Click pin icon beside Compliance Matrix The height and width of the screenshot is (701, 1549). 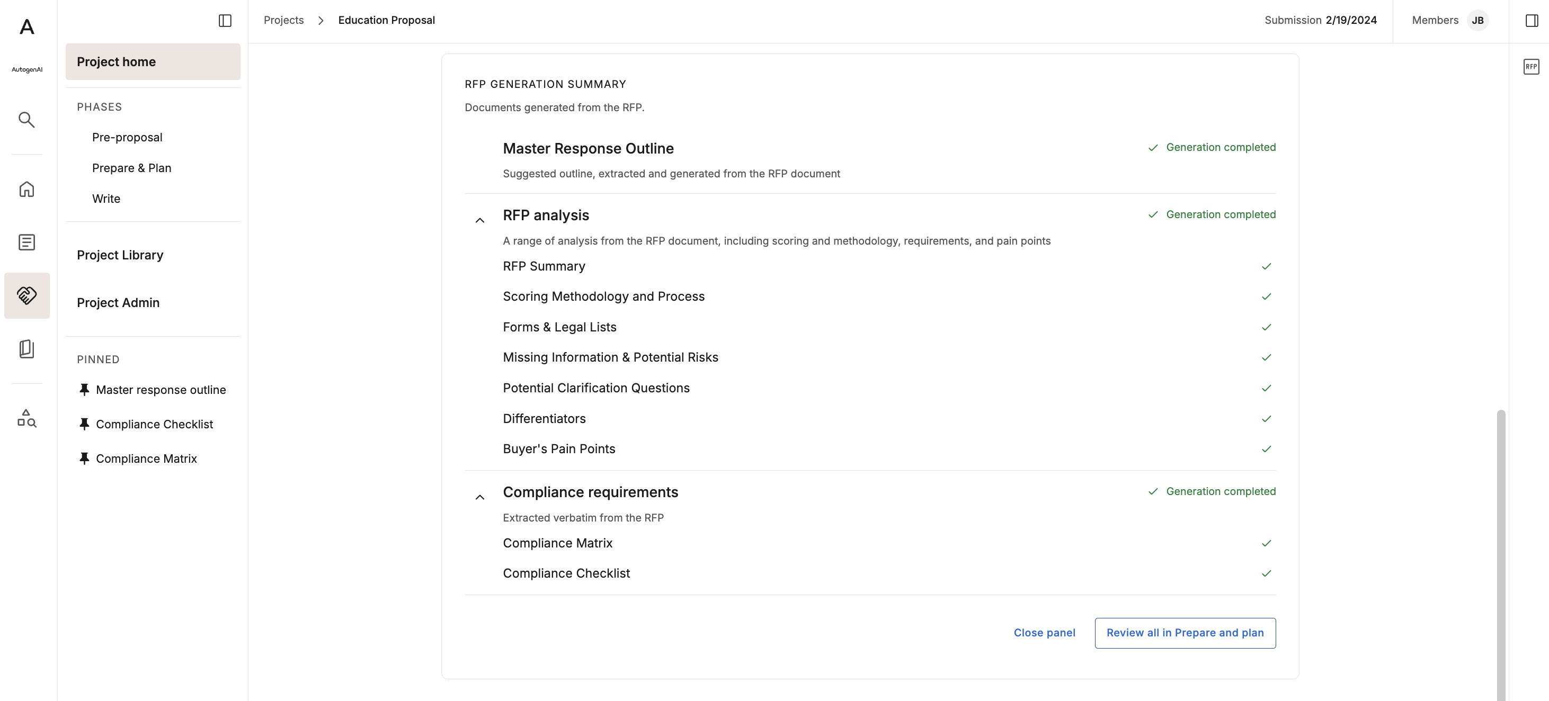[x=84, y=458]
